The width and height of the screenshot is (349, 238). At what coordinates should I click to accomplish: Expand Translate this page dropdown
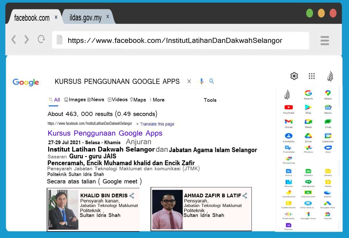[x=155, y=124]
